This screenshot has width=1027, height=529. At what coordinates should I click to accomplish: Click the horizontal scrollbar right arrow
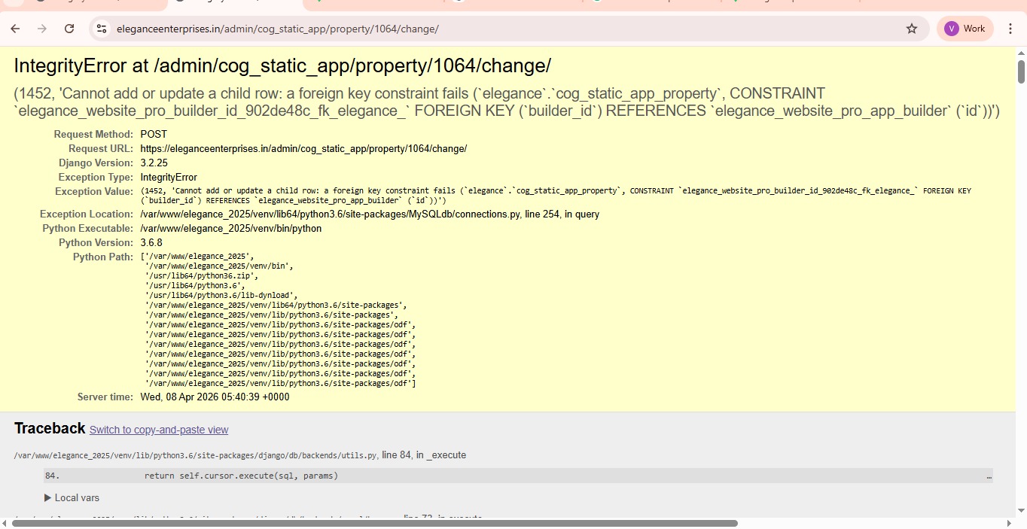1010,523
